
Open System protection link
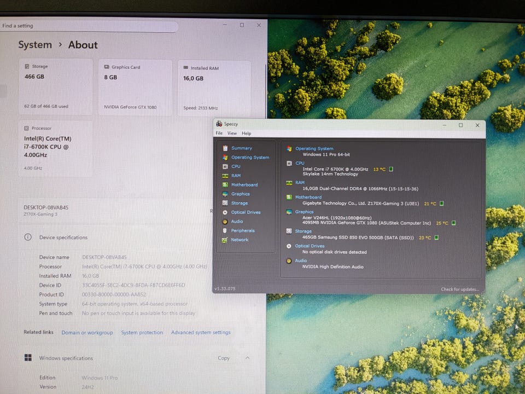(142, 332)
